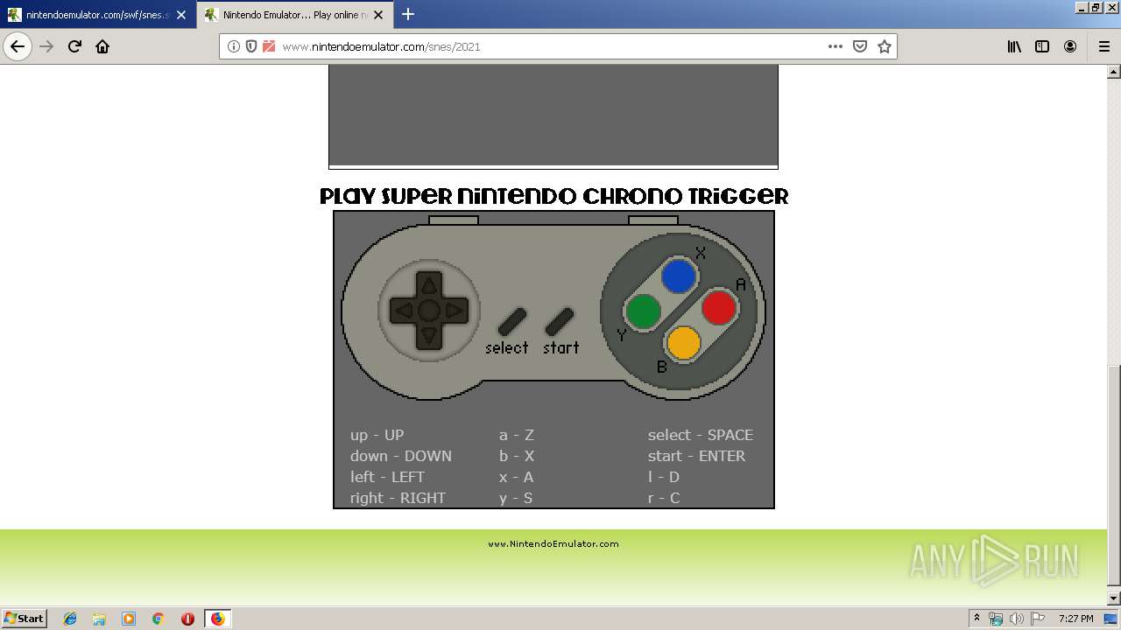Open the network tray icon
Screen dimensions: 1121x630
pos(996,619)
